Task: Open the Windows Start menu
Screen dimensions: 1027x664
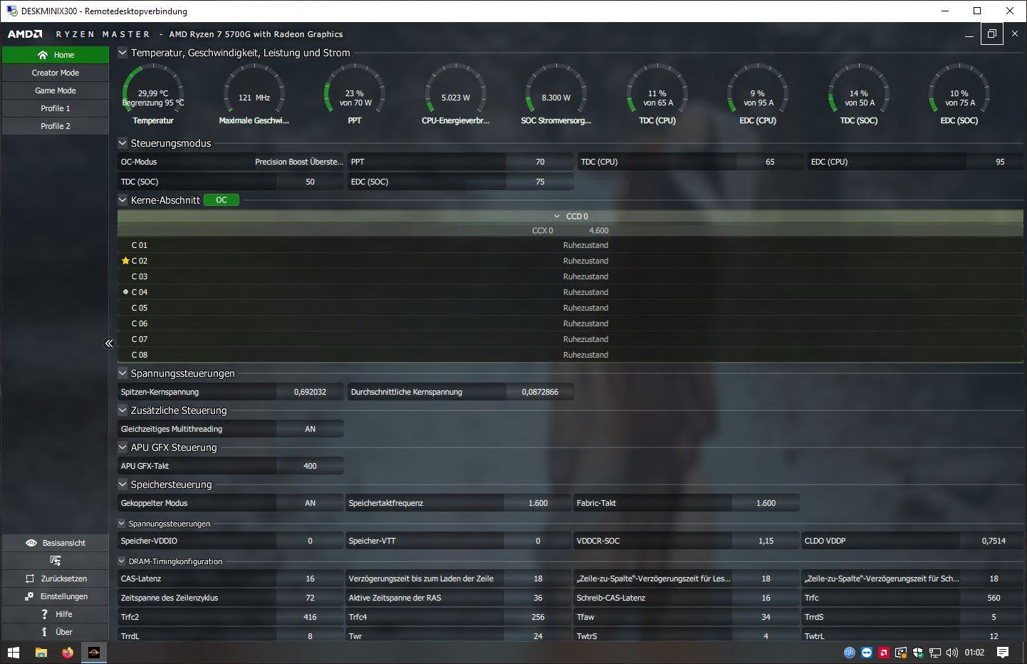Action: (x=13, y=652)
